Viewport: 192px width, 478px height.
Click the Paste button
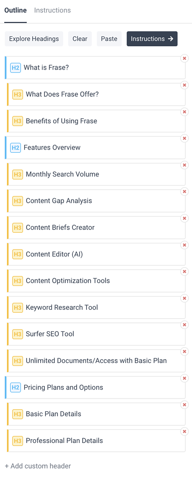click(x=109, y=39)
